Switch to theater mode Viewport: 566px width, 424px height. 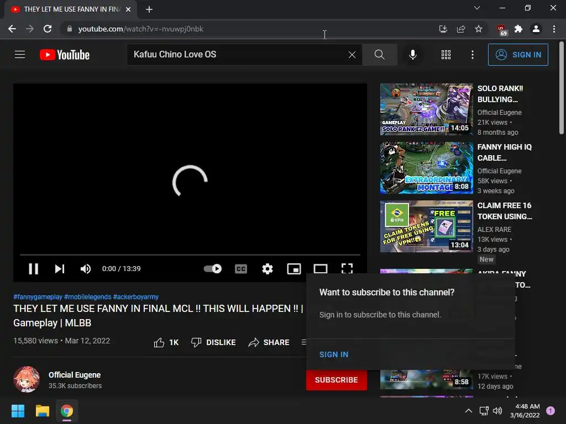(x=321, y=269)
